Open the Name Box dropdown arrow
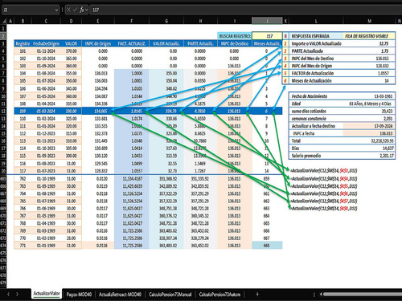Viewport: 402px width, 301px height. click(56, 10)
